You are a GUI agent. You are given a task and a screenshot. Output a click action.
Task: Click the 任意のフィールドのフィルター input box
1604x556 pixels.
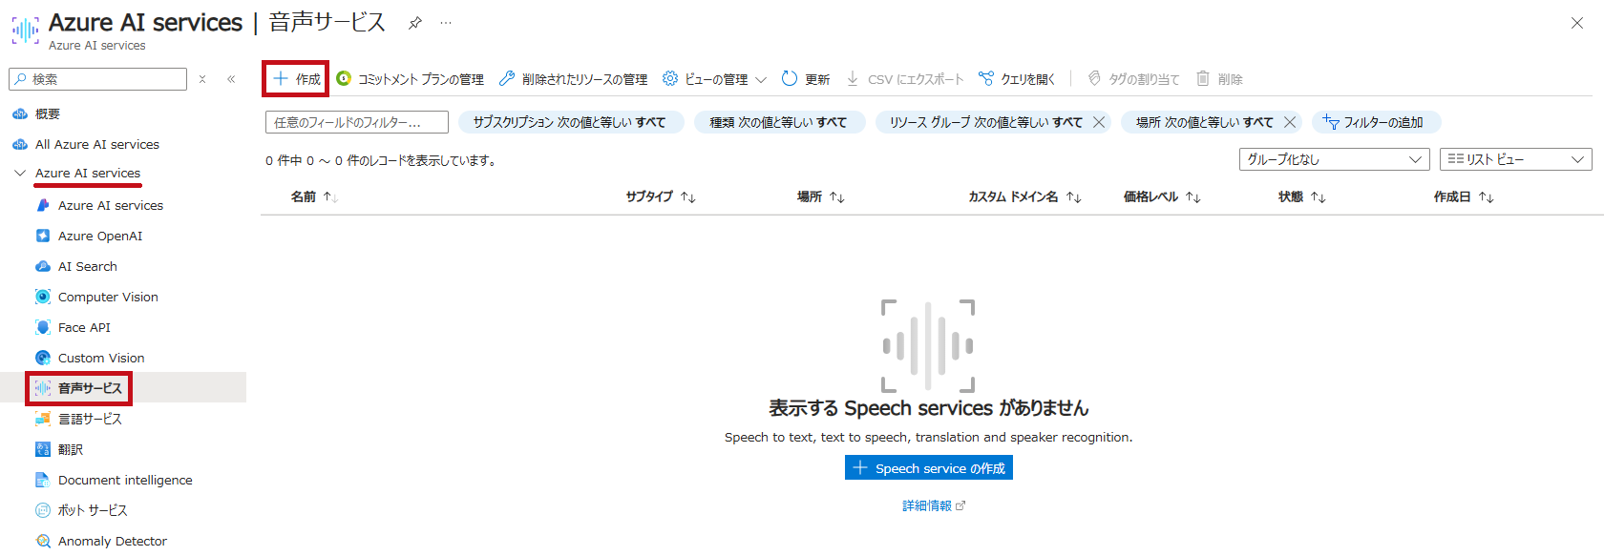[x=357, y=122]
